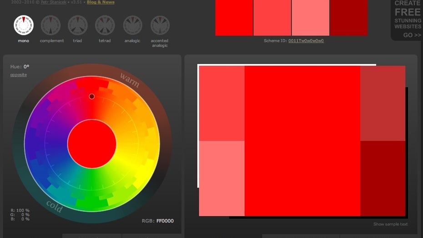
Task: Click GO >> on the free websites ad
Action: 412,35
